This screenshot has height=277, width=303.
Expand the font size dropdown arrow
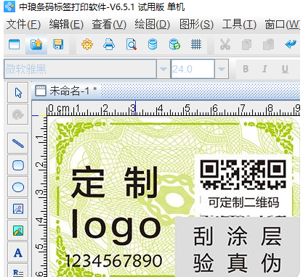(x=222, y=69)
